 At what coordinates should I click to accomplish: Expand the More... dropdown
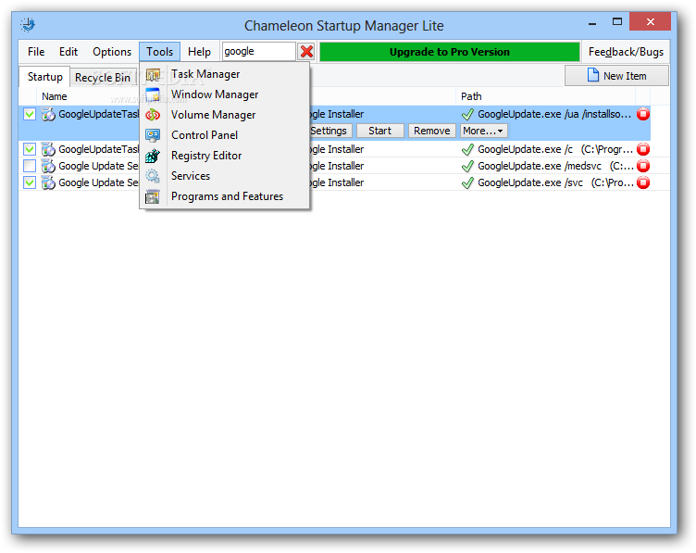point(483,131)
